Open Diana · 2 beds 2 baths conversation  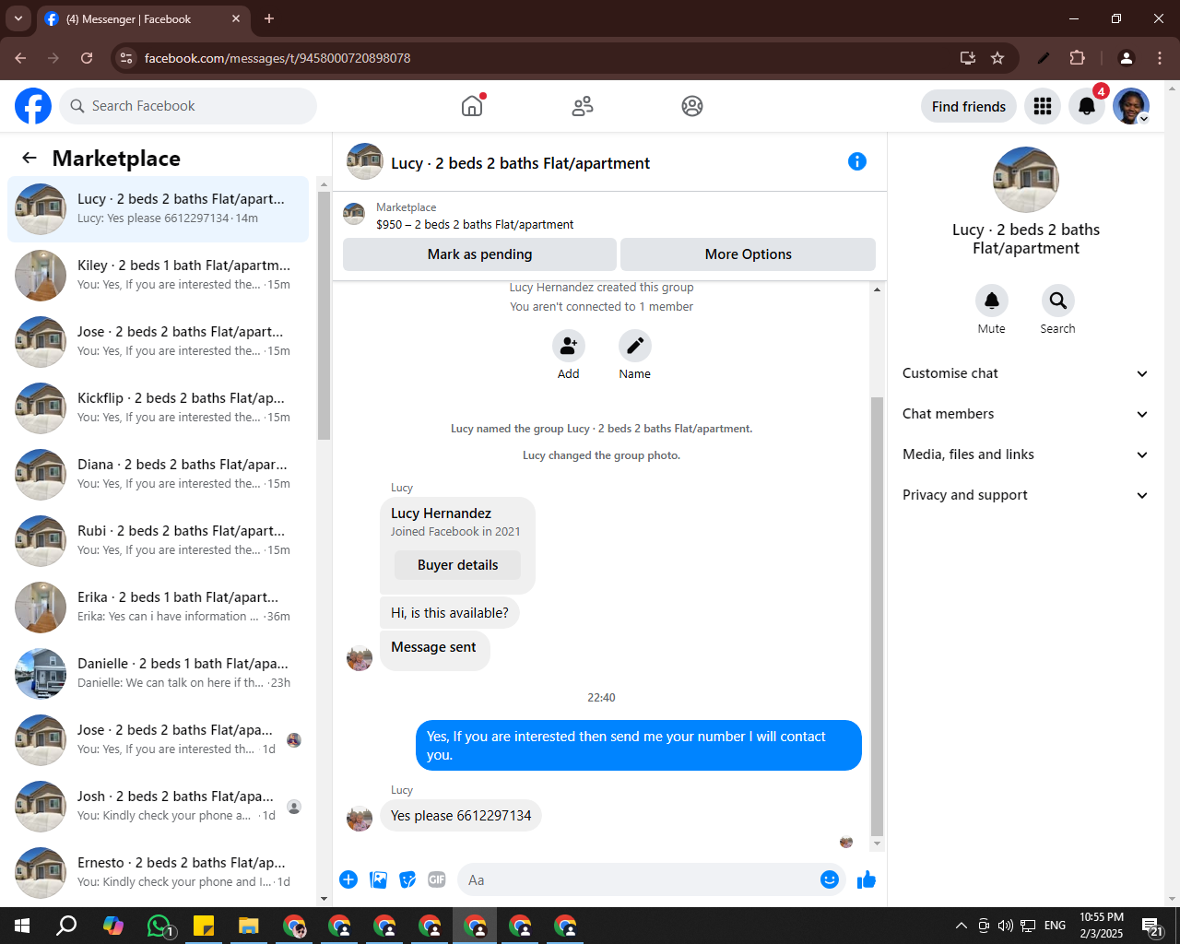click(x=159, y=474)
